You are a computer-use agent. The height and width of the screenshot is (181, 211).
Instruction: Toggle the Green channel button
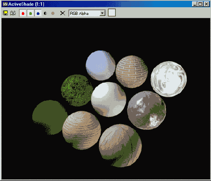(x=31, y=13)
